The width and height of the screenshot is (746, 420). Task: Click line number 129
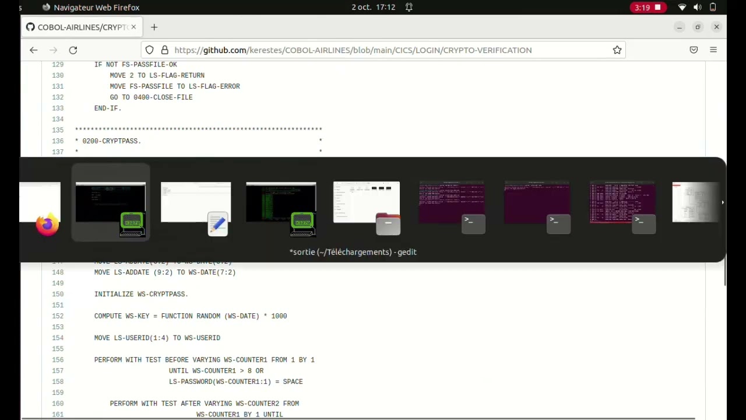(x=58, y=65)
